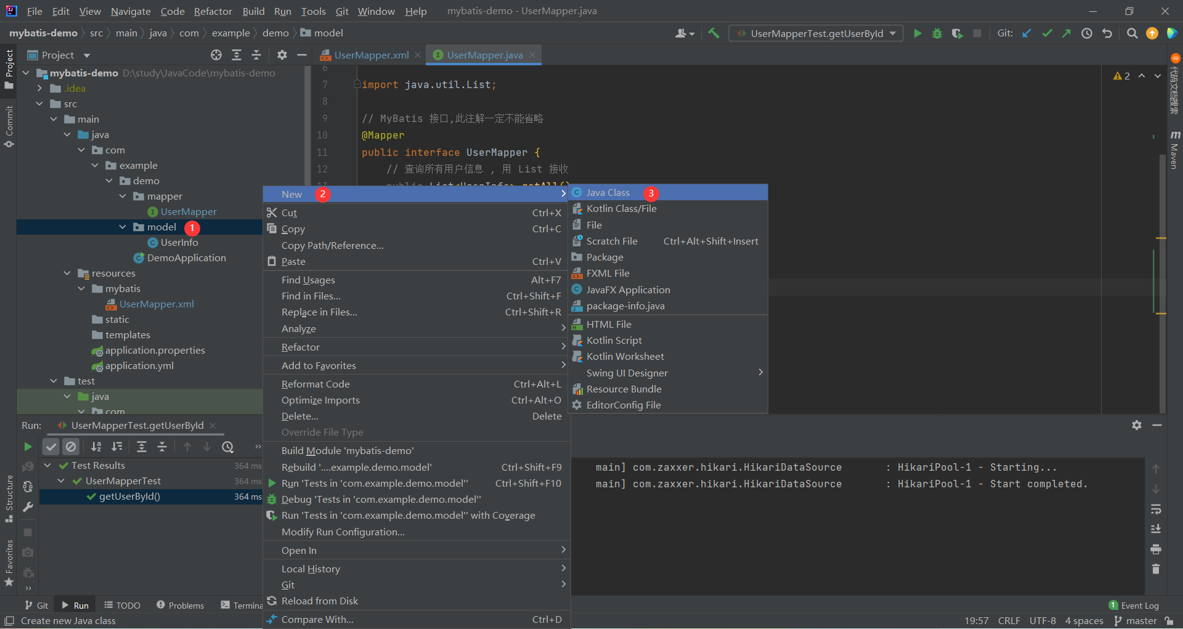Collapse the mapper package node
Screen dimensions: 1183x629
tap(123, 196)
